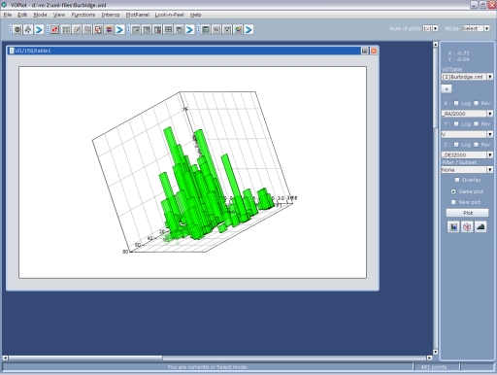Screen dimensions: 497x375
Task: Click the Plot button
Action: (x=467, y=213)
